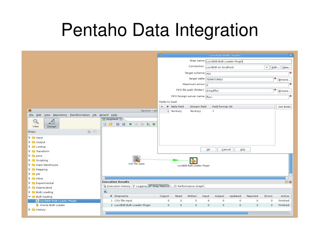Click the icon below the Execution History tab
320x240 pixels.
(x=105, y=191)
